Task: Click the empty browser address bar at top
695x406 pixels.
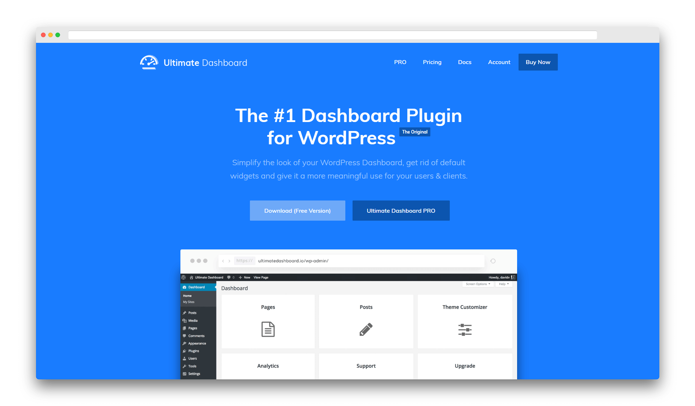Action: (332, 35)
